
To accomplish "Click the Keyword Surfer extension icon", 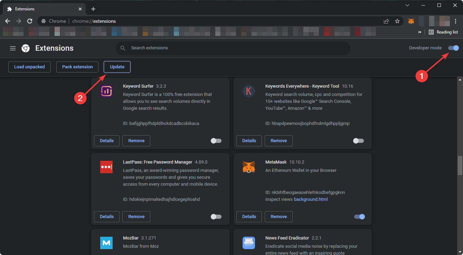I will [106, 91].
